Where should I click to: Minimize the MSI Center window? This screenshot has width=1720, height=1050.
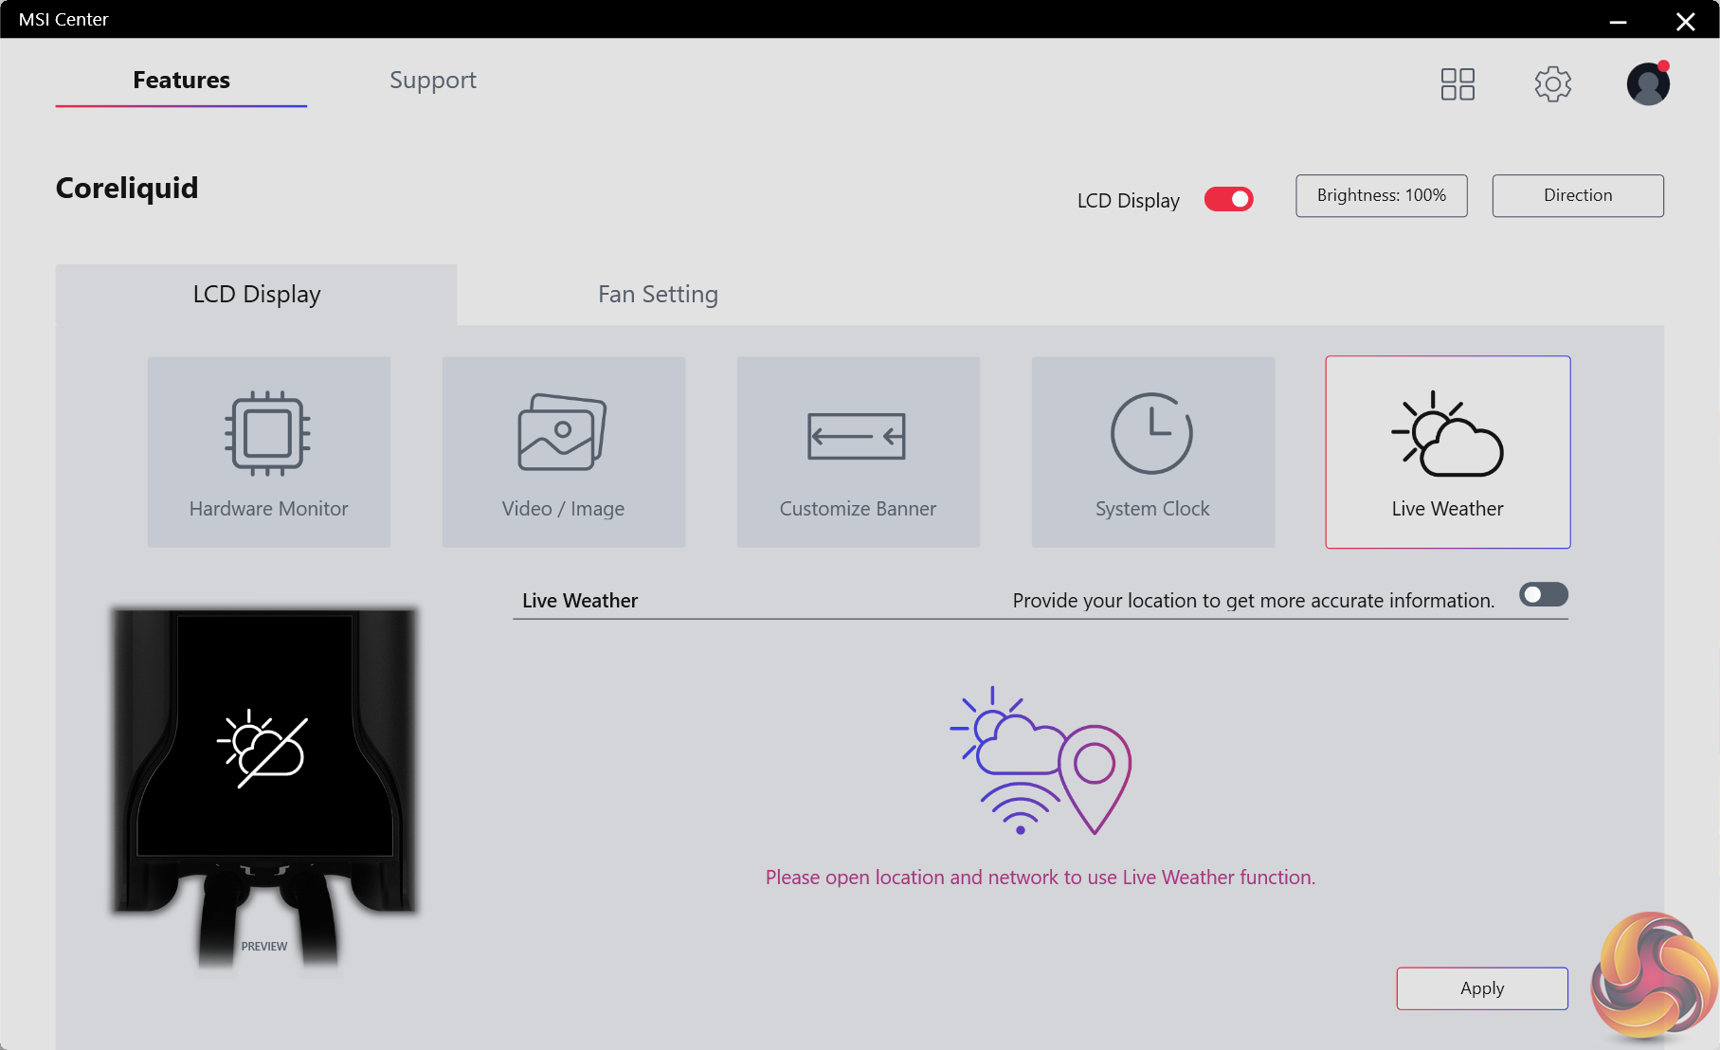tap(1619, 21)
